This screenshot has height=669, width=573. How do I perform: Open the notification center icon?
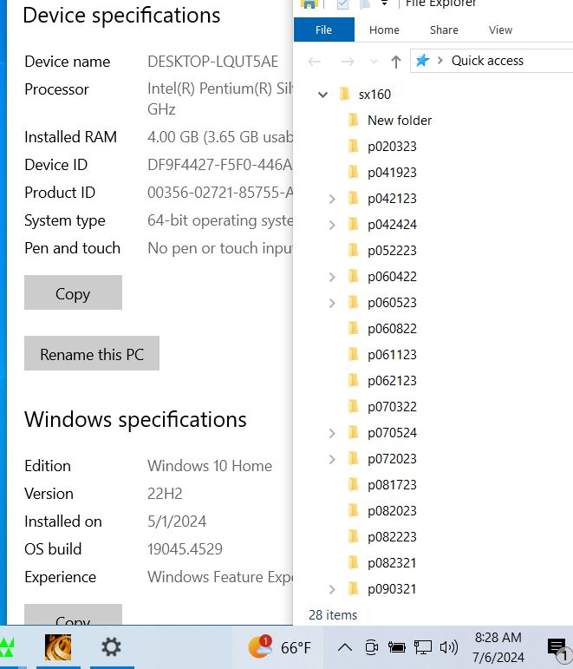(557, 648)
